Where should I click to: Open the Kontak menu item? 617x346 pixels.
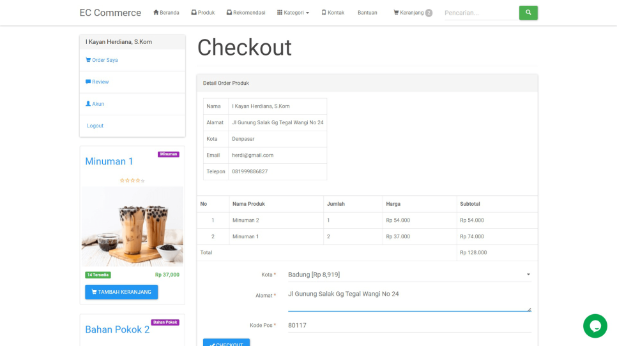(333, 13)
